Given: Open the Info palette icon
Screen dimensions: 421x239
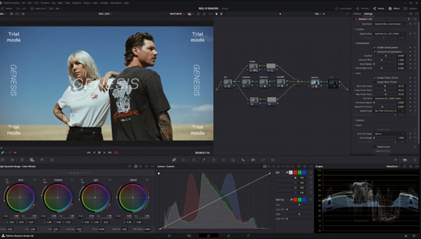Looking at the screenshot, I should [x=415, y=160].
